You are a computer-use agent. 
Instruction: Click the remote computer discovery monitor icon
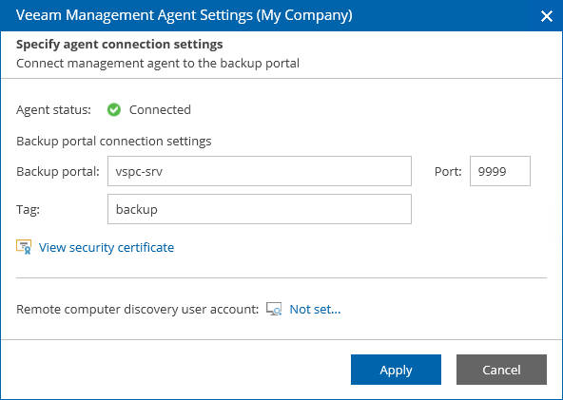tap(274, 309)
